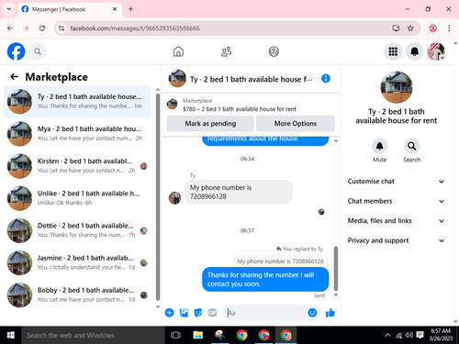Open Task View on the taskbar
Screen dimensions: 459x344
175,336
